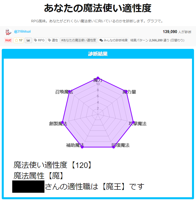Toggle the star favorite button with 17
Viewport: 196px width, 201px height.
point(19,40)
